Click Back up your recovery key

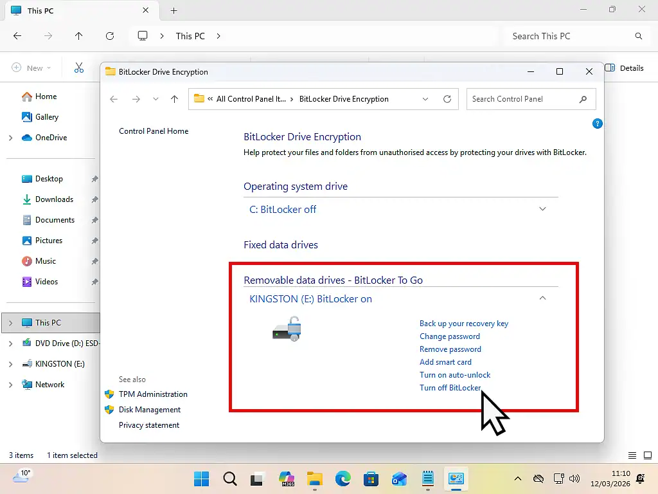464,323
